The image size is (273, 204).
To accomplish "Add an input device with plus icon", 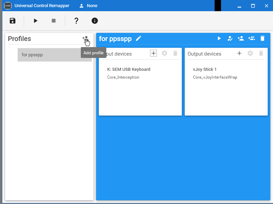I will pos(153,53).
